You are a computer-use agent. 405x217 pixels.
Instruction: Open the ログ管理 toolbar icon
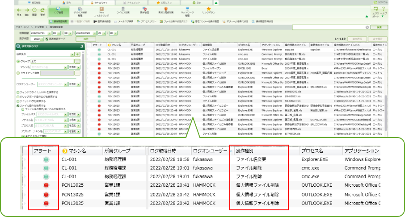point(59,11)
